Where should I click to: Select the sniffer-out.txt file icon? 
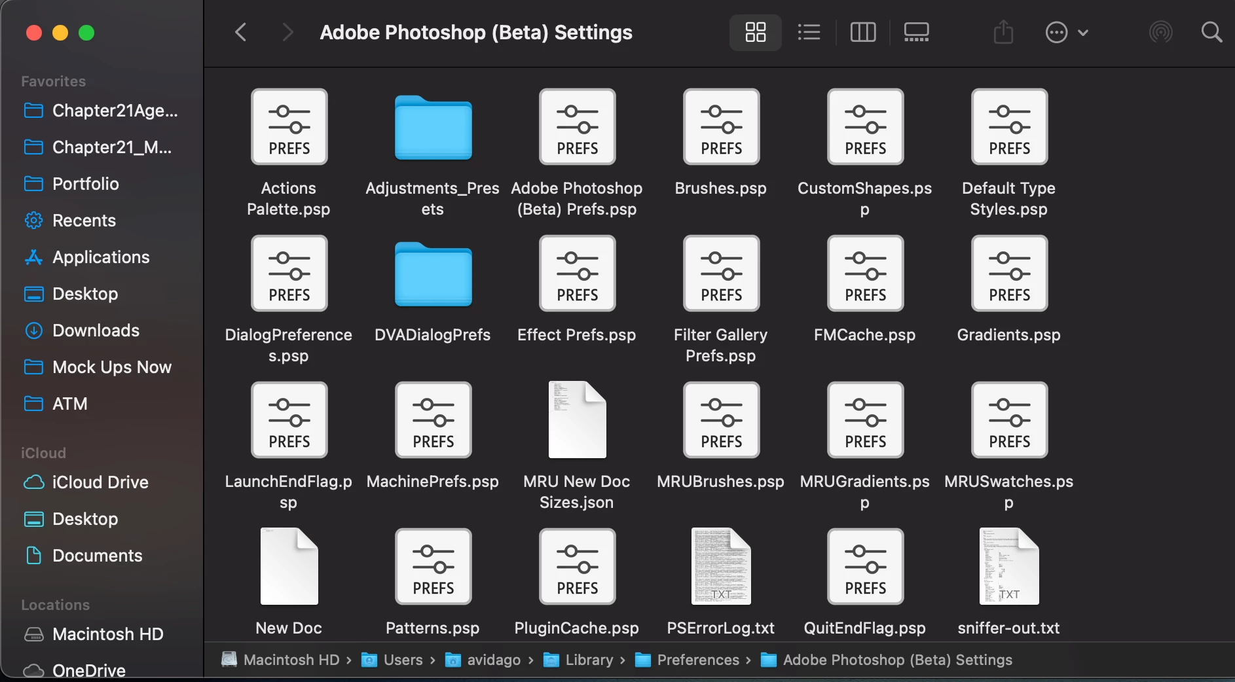coord(1009,566)
